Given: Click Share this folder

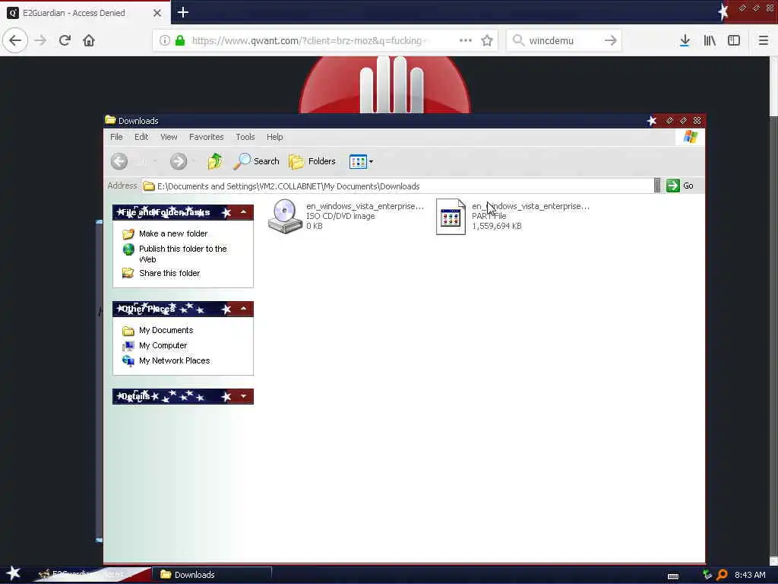Looking at the screenshot, I should tap(169, 273).
